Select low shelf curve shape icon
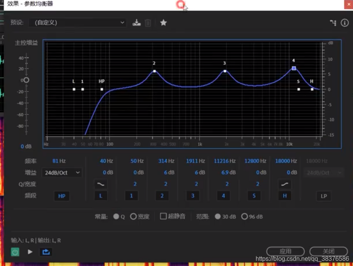This screenshot has height=266, width=353. point(101,184)
